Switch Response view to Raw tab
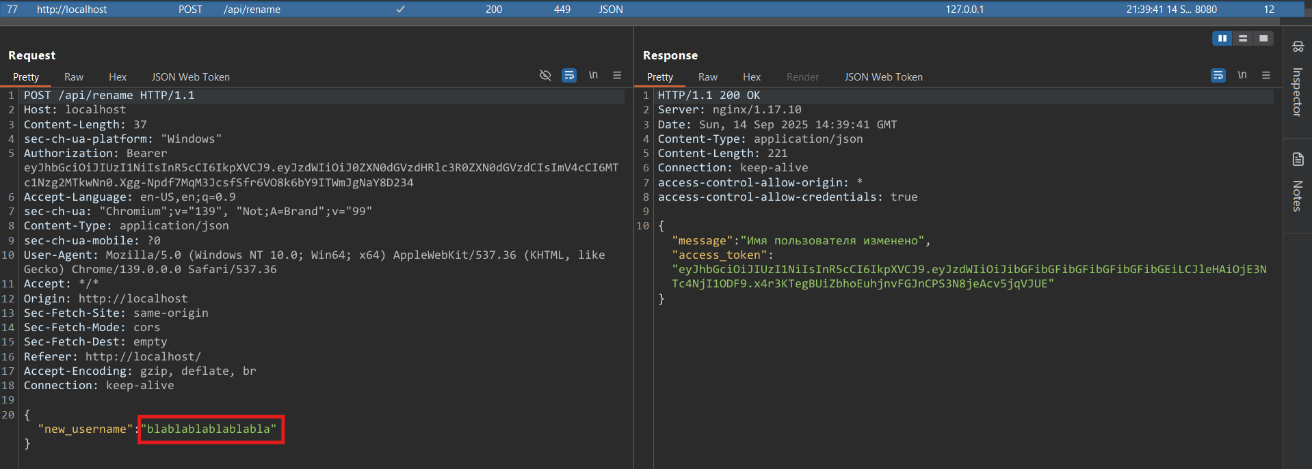Image resolution: width=1312 pixels, height=469 pixels. [x=708, y=77]
